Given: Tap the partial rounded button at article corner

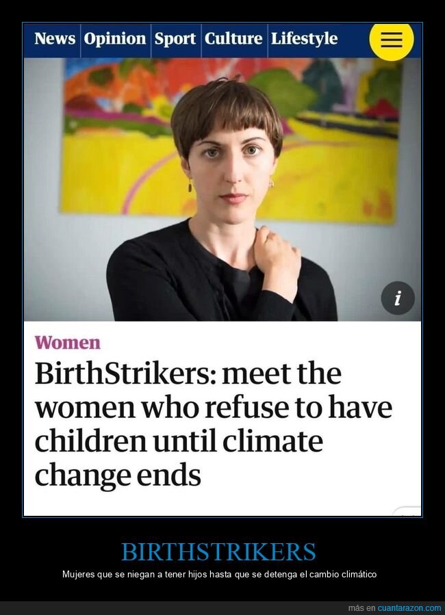Looking at the screenshot, I should coord(407,511).
